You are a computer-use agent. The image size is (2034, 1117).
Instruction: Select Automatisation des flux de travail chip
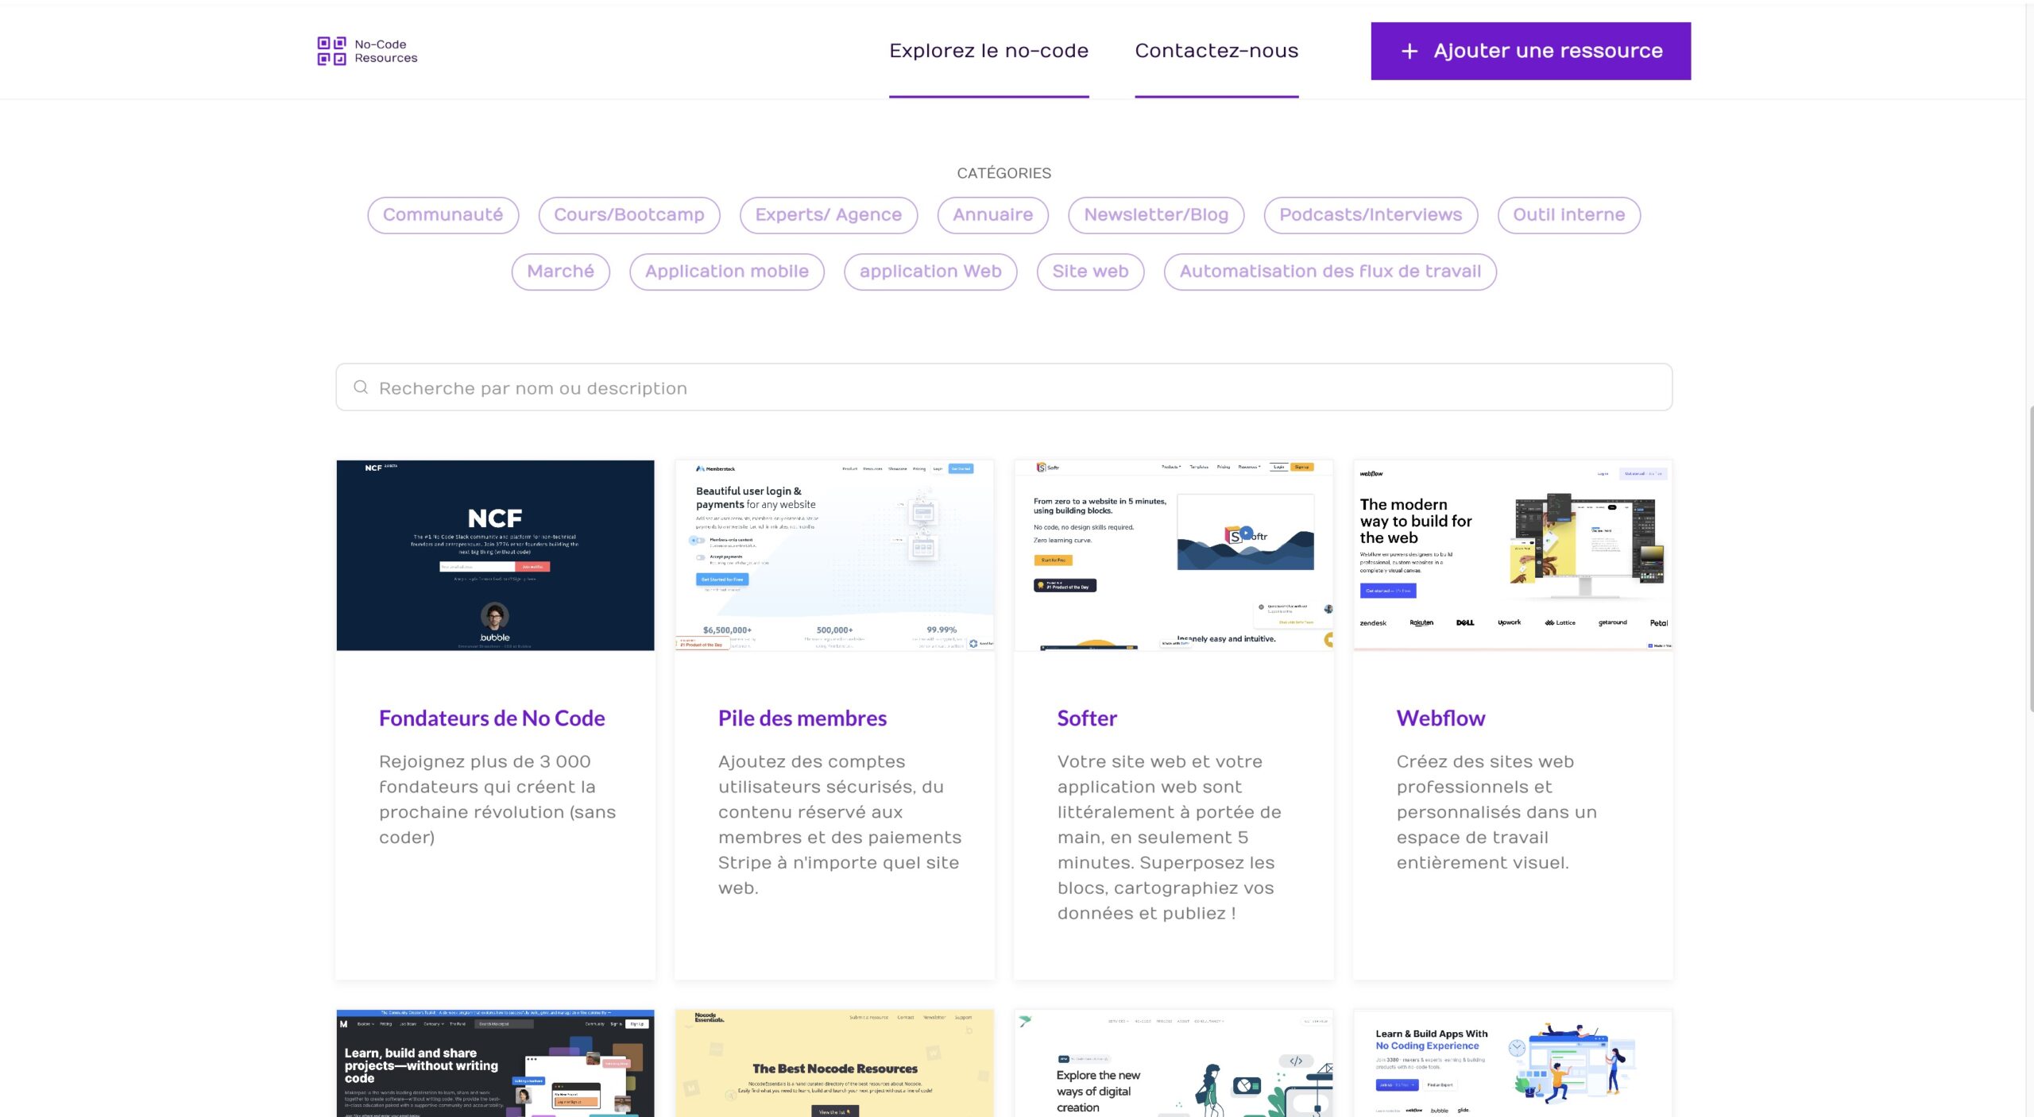pyautogui.click(x=1329, y=272)
